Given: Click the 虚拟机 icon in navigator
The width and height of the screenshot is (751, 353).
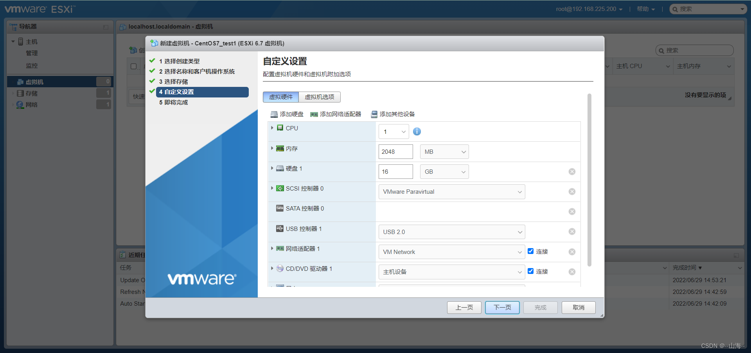Looking at the screenshot, I should point(20,82).
